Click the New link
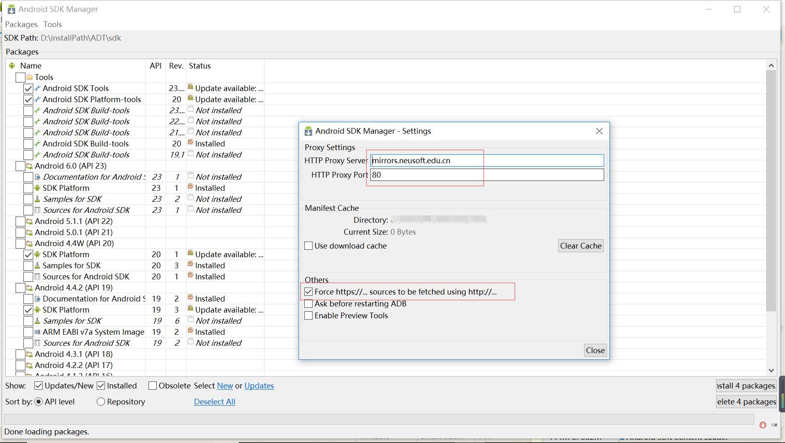 pyautogui.click(x=225, y=386)
